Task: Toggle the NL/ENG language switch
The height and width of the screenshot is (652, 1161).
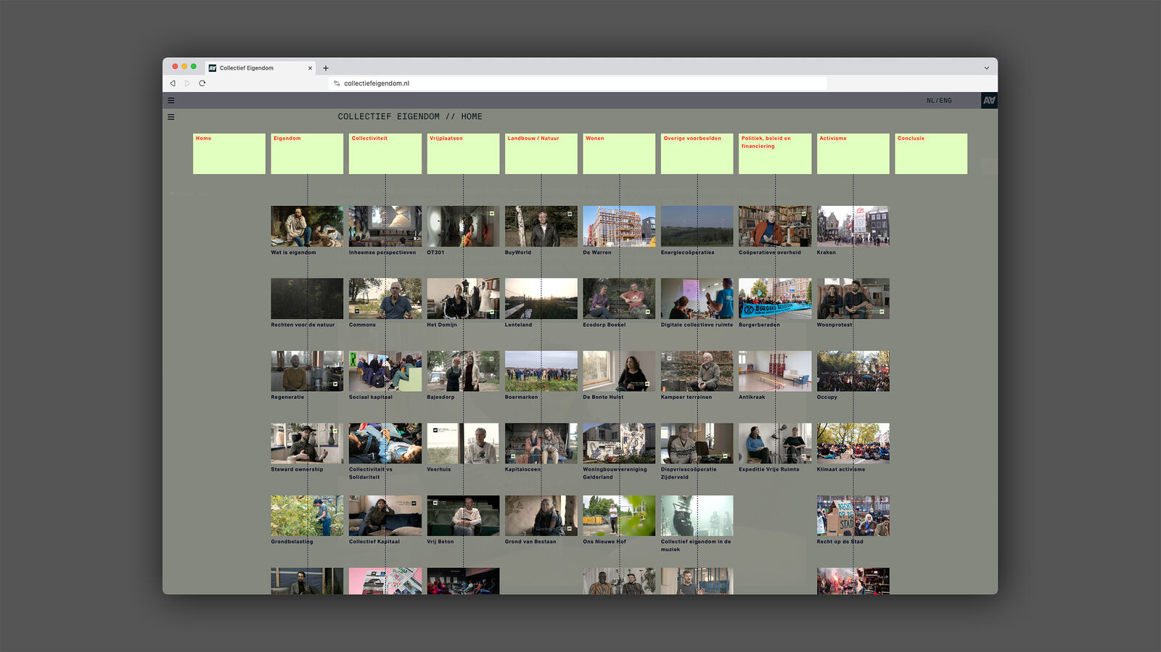Action: coord(939,101)
